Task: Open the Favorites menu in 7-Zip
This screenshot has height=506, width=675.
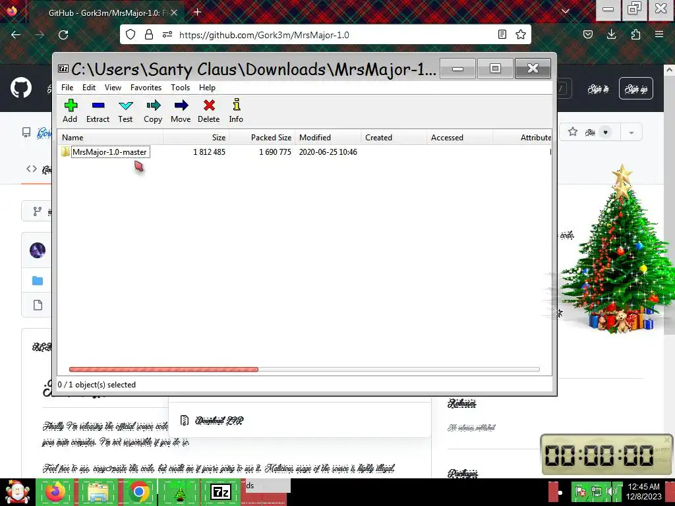Action: tap(146, 88)
